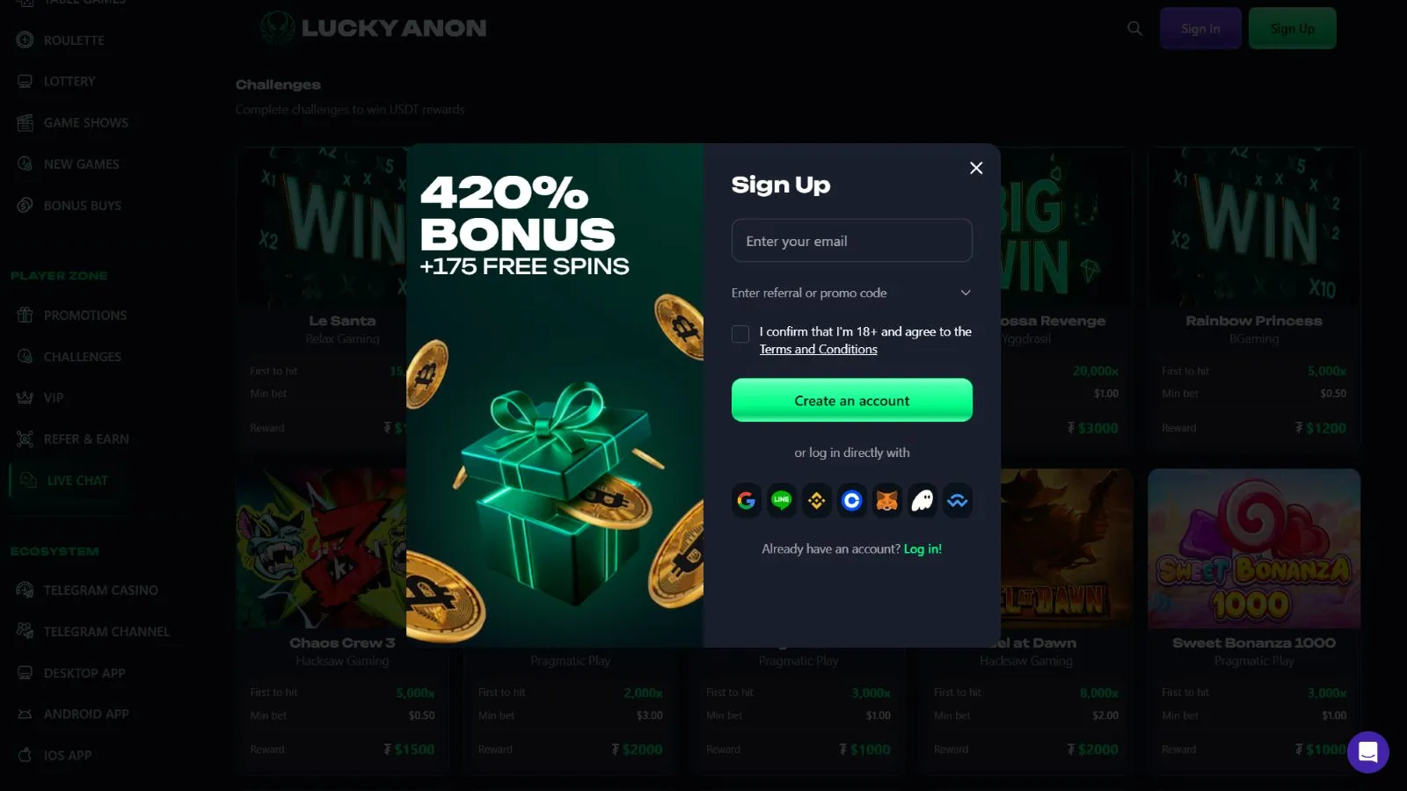Select the Coinbase wallet icon
Viewport: 1407px width, 791px height.
click(852, 501)
